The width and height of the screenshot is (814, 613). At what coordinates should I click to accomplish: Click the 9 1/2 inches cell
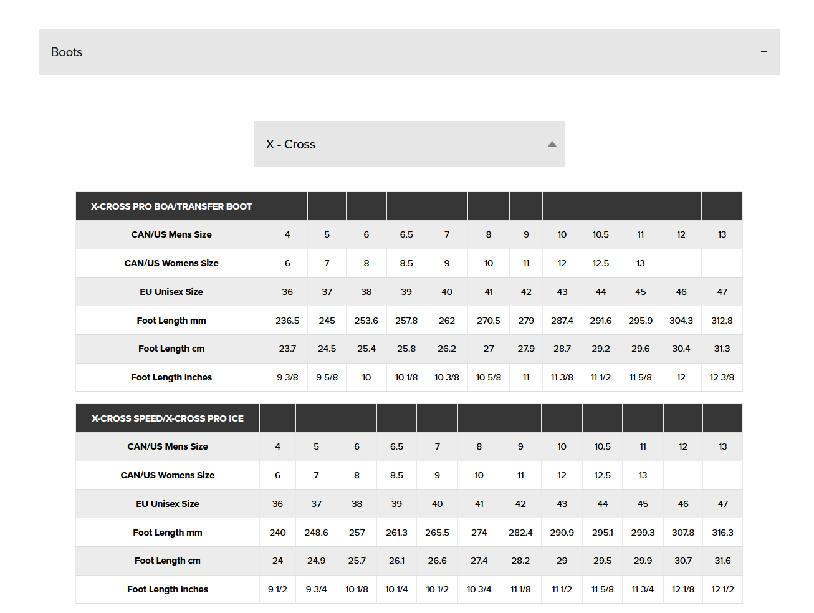click(278, 589)
